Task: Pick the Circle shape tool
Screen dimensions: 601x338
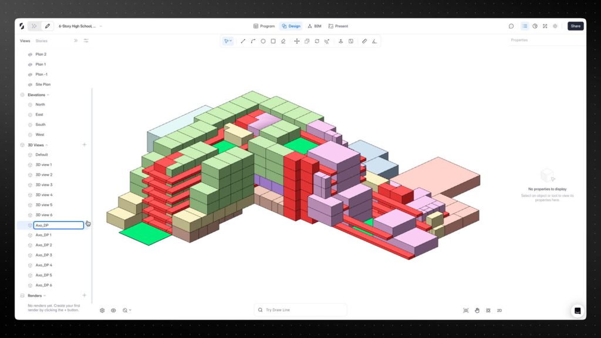Action: pos(263,41)
